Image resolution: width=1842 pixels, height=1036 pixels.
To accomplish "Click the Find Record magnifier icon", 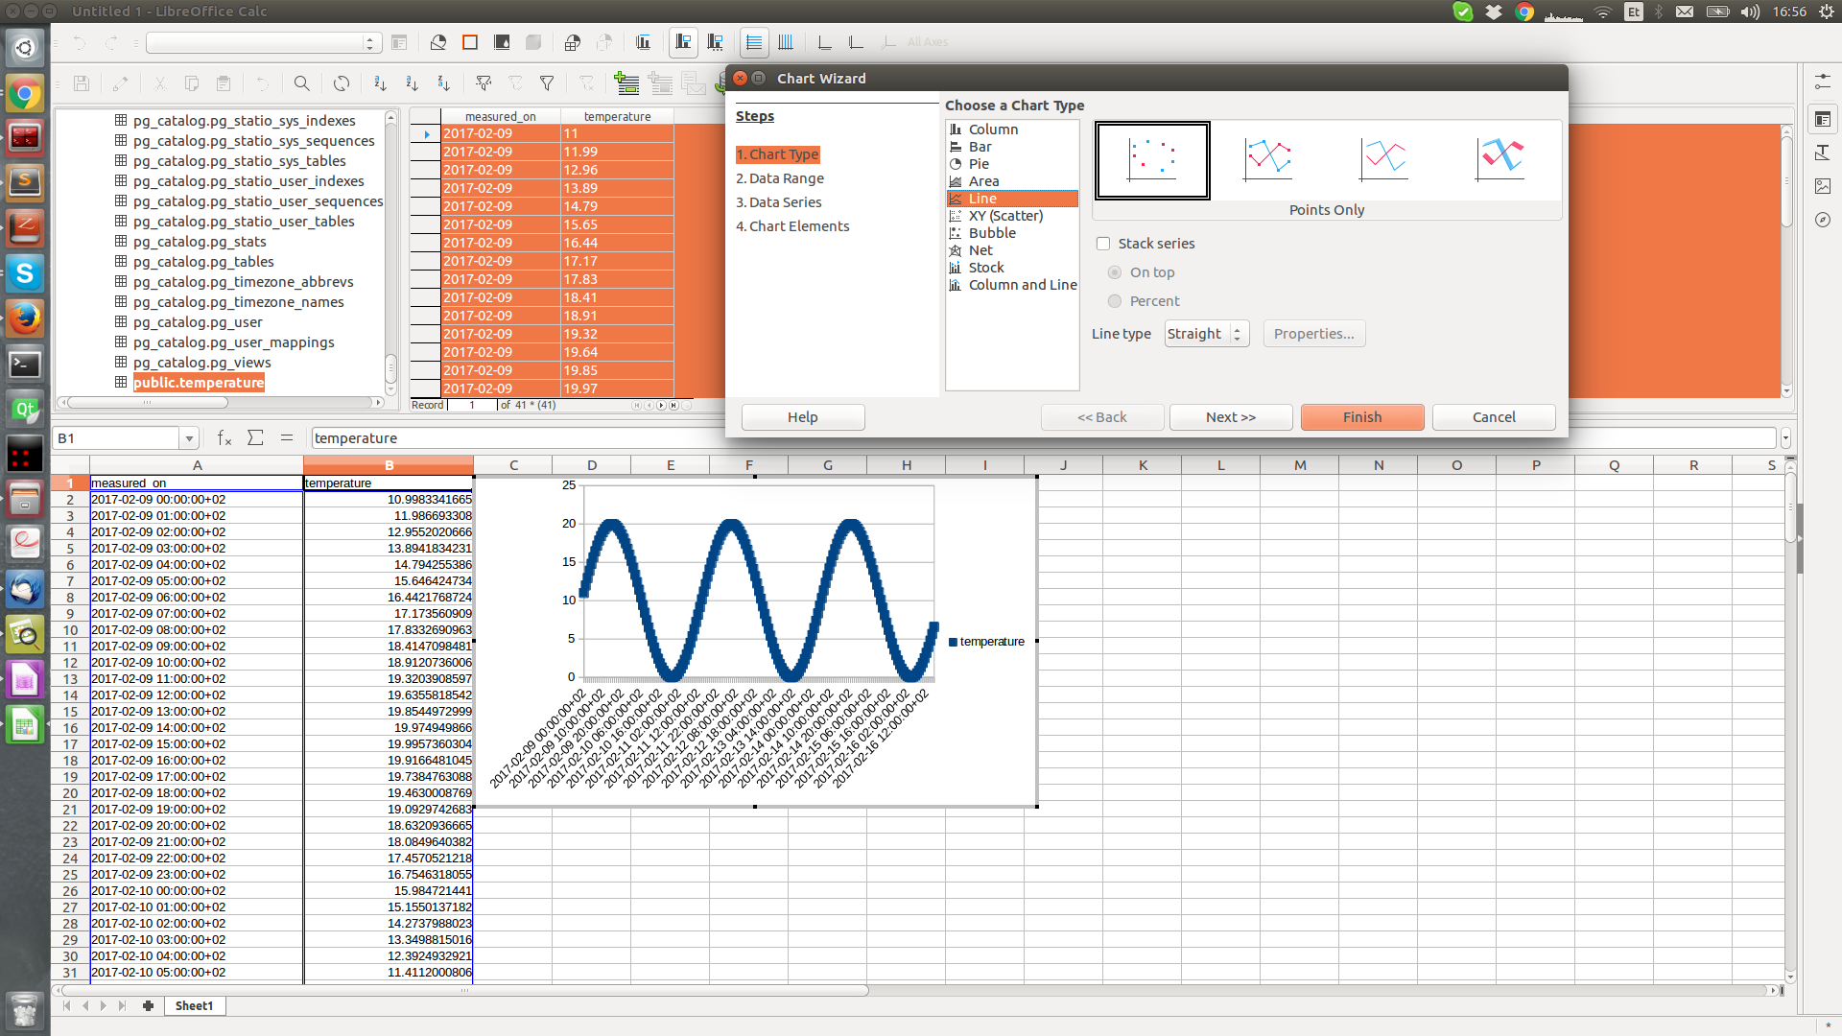I will pyautogui.click(x=301, y=83).
